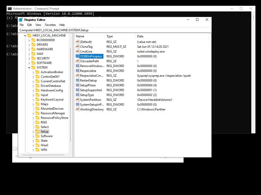
Task: Click the Select key folder icon
Action: tap(38, 127)
